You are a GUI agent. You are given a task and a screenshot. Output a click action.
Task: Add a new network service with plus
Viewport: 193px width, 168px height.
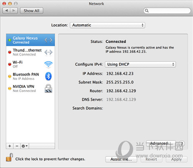(x=10, y=146)
